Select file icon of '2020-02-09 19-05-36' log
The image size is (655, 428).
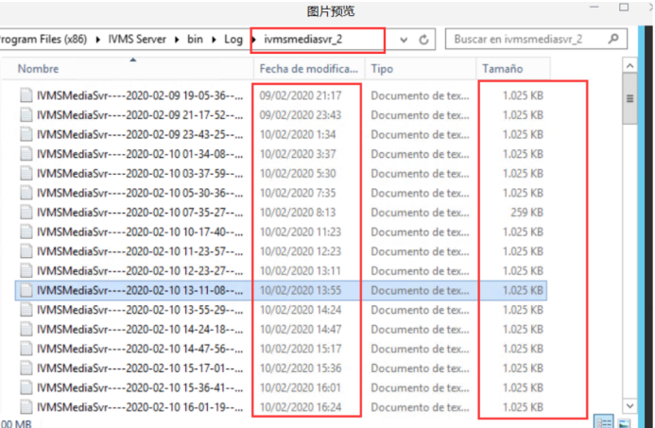click(x=26, y=95)
